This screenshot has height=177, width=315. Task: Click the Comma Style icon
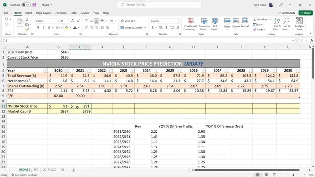coord(166,28)
